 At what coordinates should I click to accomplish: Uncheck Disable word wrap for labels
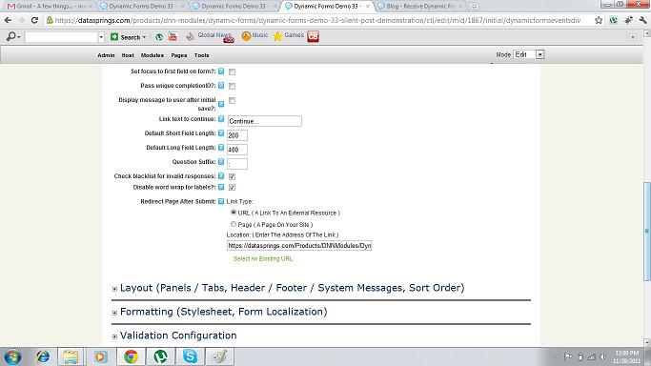tap(232, 188)
